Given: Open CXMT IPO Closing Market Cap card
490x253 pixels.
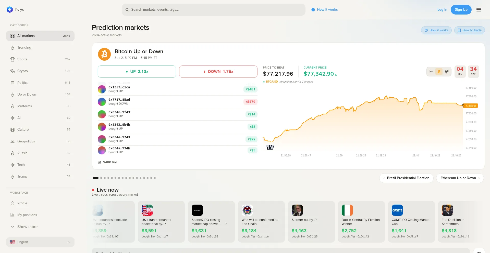Looking at the screenshot, I should click(411, 222).
